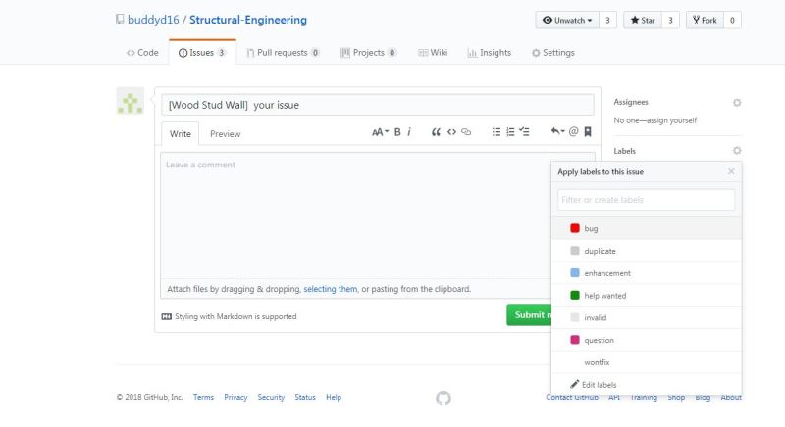Click the Submit new issue button
Screen dimensions: 785x427
point(529,314)
